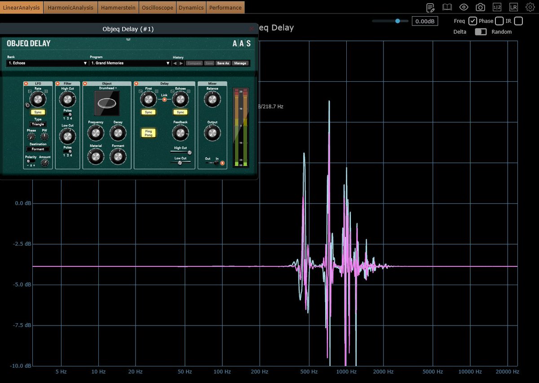539x383 pixels.
Task: Switch to the HarmonicAnalysis tab
Action: [71, 7]
